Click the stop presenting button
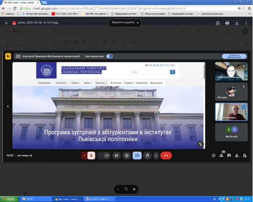This screenshot has width=253, height=202. [x=234, y=57]
